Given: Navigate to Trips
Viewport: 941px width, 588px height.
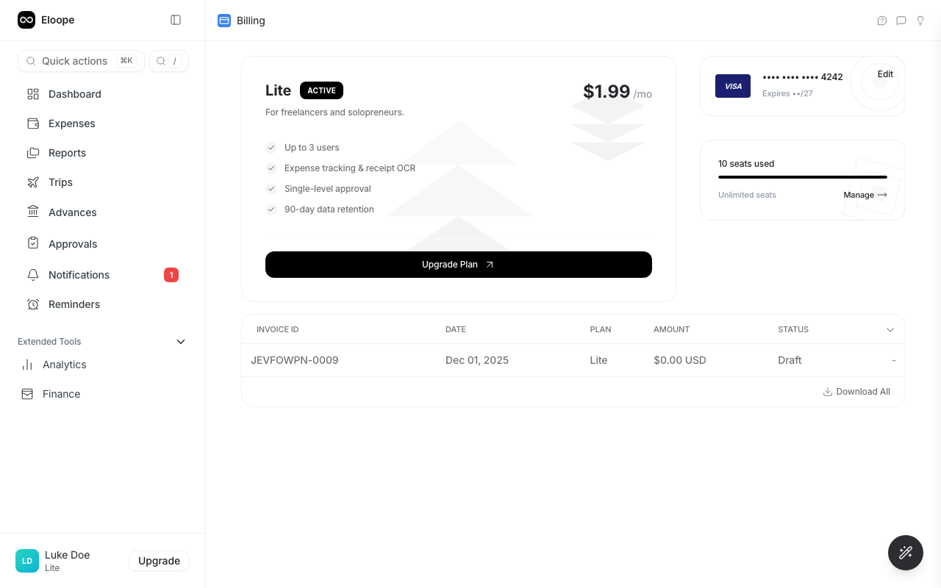Looking at the screenshot, I should [103, 182].
